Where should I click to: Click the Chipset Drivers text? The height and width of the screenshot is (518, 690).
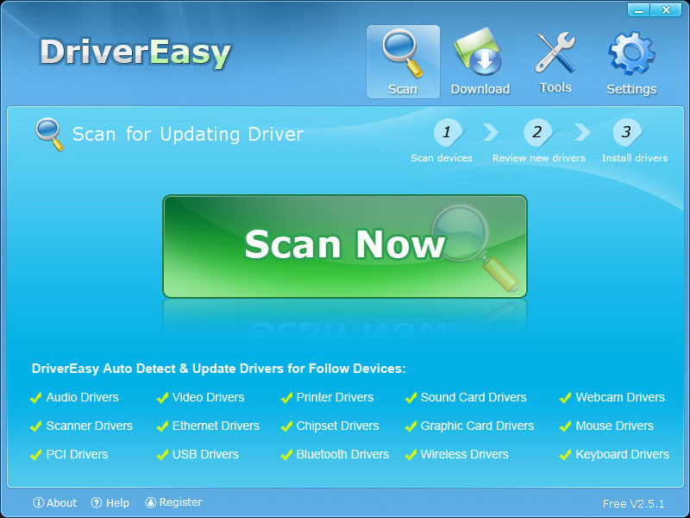click(x=337, y=426)
